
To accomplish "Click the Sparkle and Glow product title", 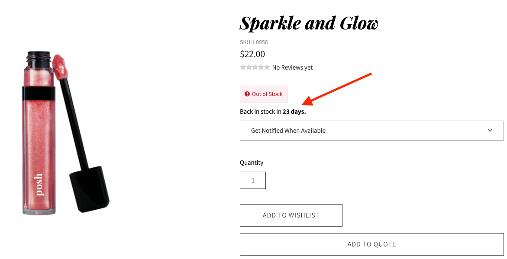I will pyautogui.click(x=309, y=24).
